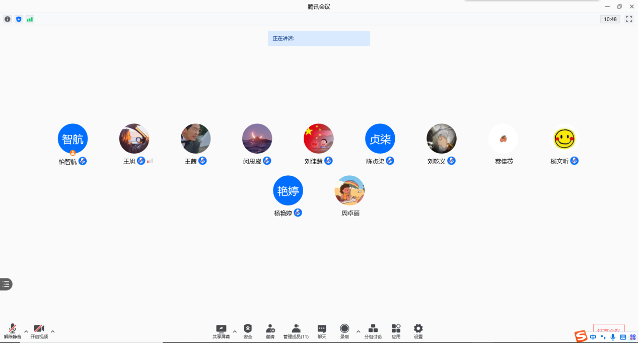Click the Invite (邀请) icon
This screenshot has width=638, height=343.
tap(270, 331)
